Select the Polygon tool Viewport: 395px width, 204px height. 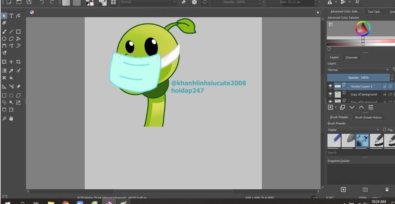(11, 39)
